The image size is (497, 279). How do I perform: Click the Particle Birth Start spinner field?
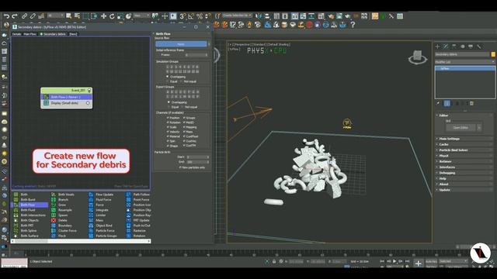coord(197,157)
